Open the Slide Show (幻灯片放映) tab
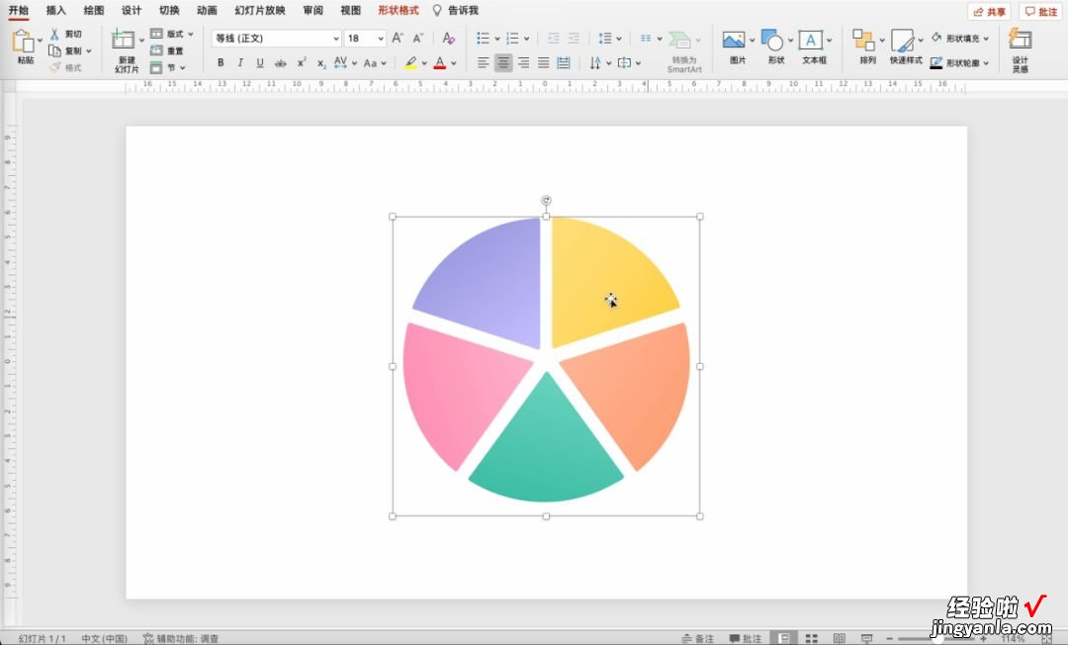Viewport: 1068px width, 645px height. (259, 10)
